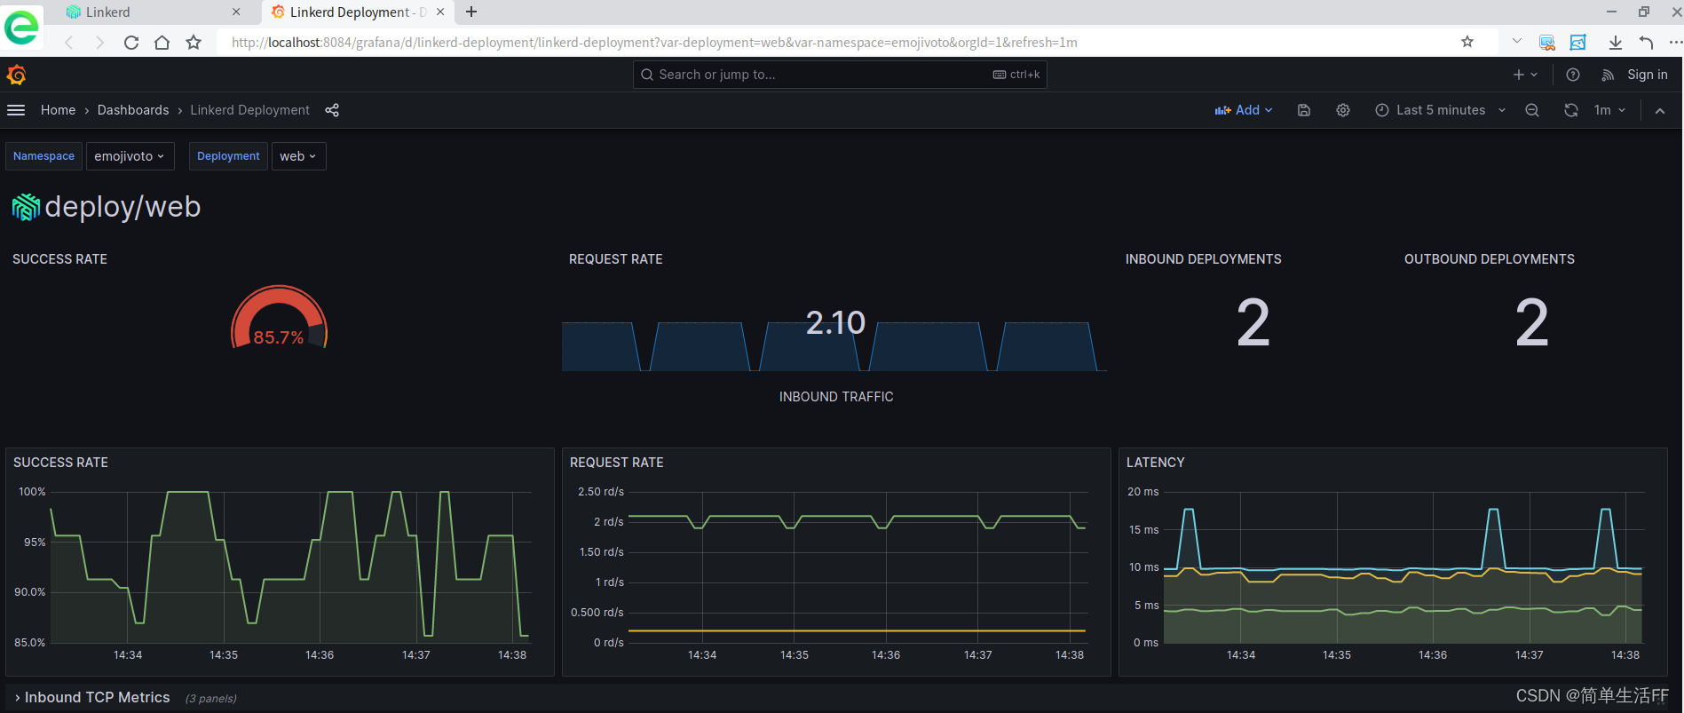
Task: Open the hamburger navigation menu
Action: 16,110
